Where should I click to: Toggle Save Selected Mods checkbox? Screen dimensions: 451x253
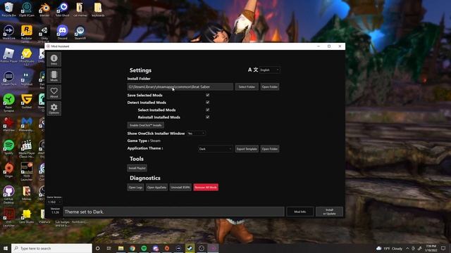point(207,95)
